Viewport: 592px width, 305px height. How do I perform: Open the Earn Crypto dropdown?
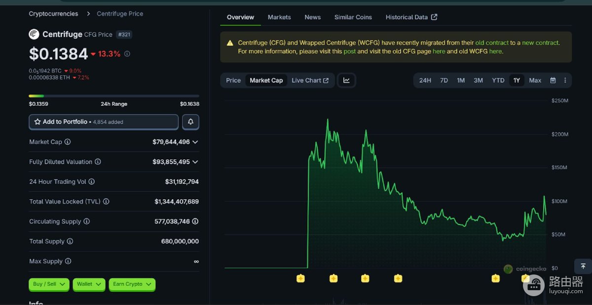132,284
